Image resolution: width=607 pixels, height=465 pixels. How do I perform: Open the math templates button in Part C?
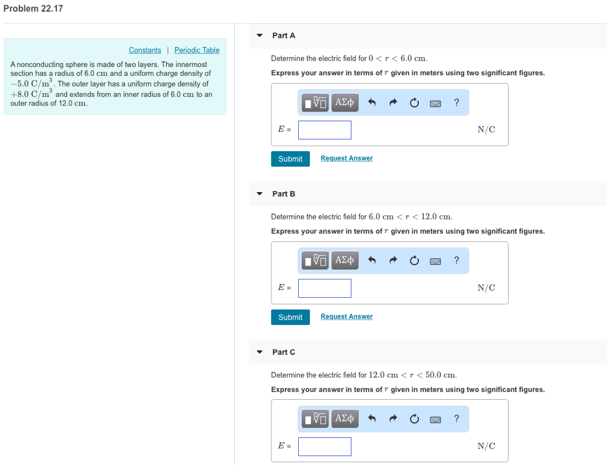click(x=315, y=419)
